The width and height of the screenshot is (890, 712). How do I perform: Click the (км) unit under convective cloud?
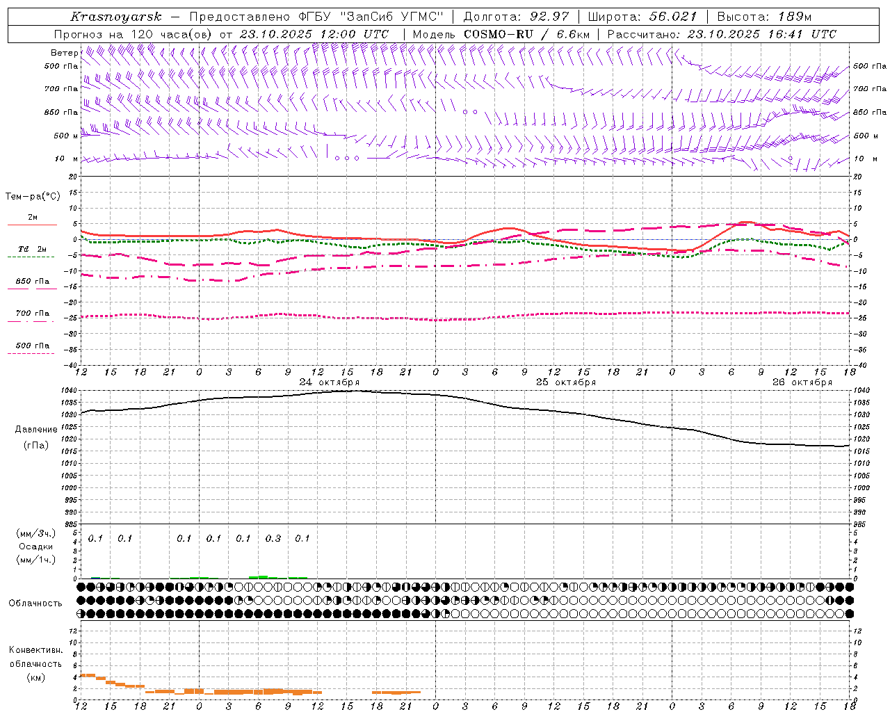pyautogui.click(x=35, y=677)
